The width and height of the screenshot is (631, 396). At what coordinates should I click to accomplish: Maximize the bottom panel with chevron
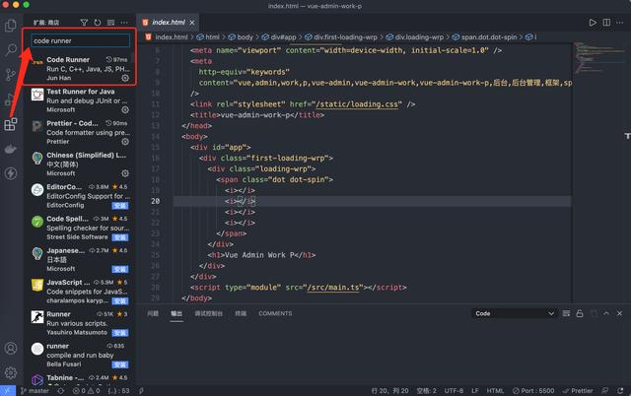606,313
